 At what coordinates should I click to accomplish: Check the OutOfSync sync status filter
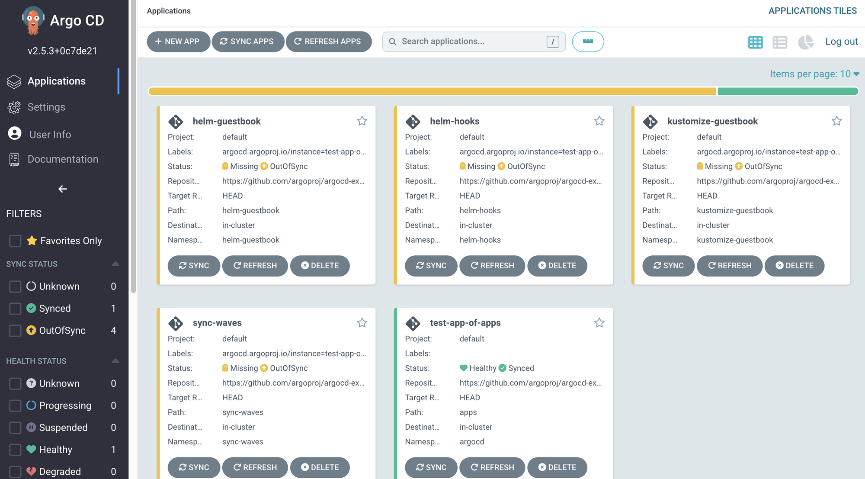pyautogui.click(x=15, y=331)
